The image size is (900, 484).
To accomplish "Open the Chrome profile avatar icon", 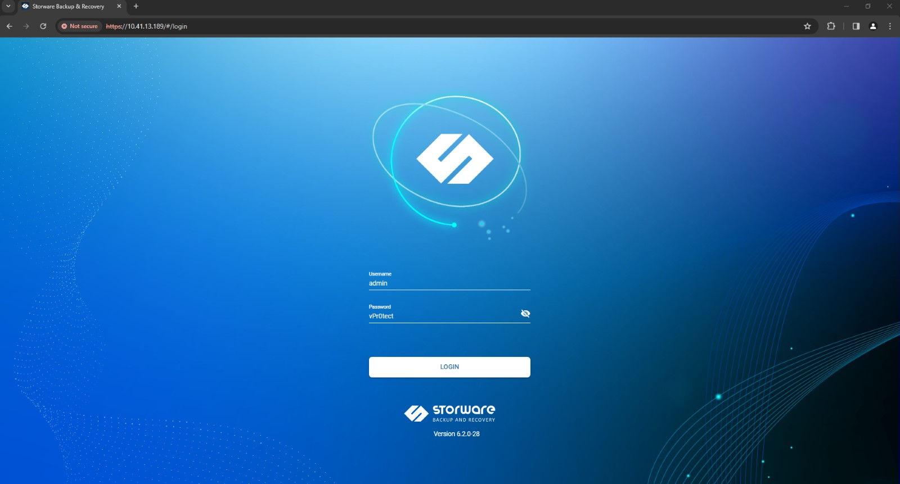I will [873, 26].
